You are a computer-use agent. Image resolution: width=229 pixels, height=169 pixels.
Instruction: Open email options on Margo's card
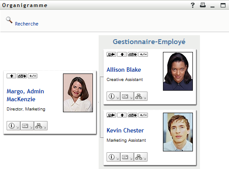[x=27, y=126]
